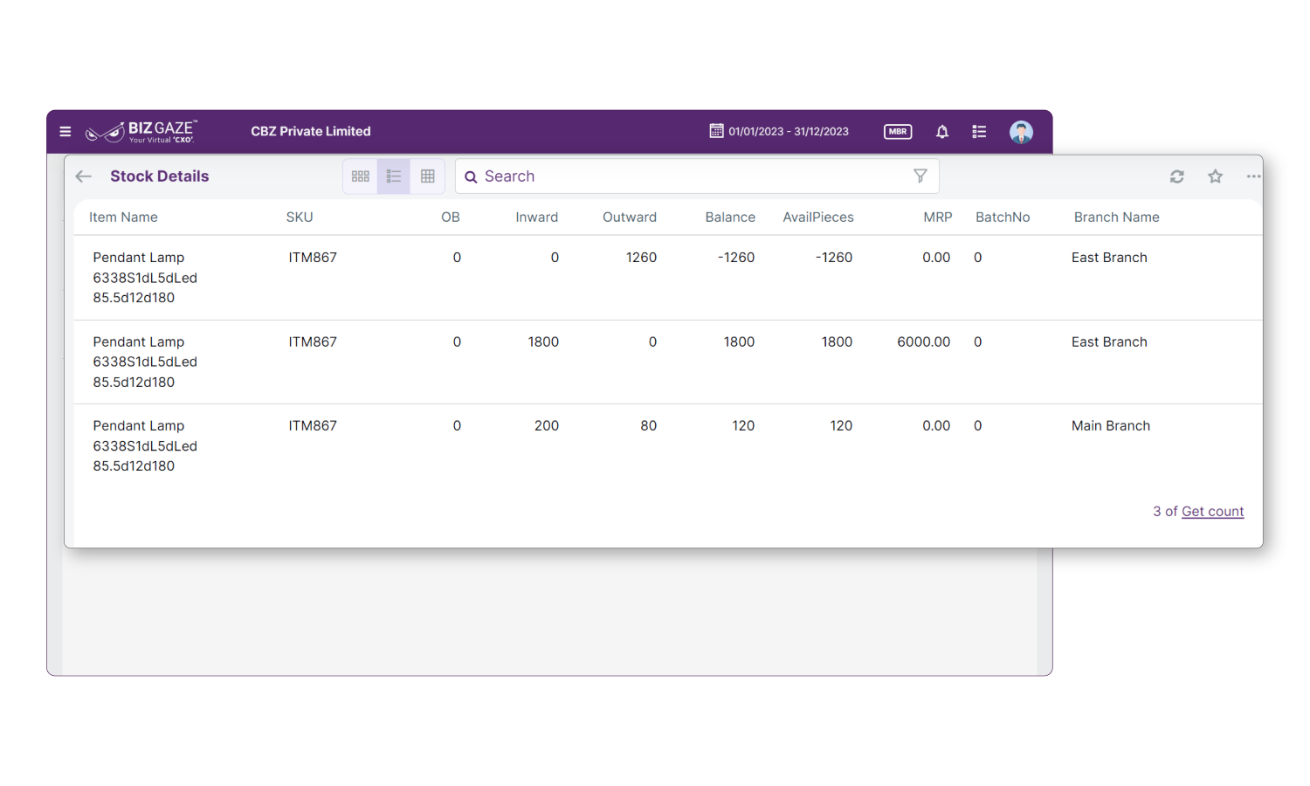Sort by the Branch Name column header
The width and height of the screenshot is (1310, 786).
(1117, 217)
